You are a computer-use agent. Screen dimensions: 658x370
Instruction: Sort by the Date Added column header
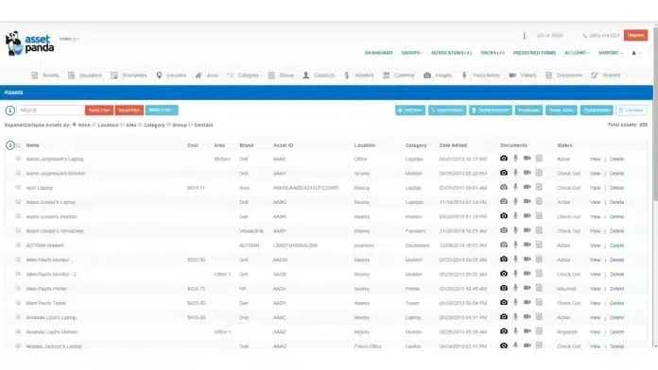(453, 145)
